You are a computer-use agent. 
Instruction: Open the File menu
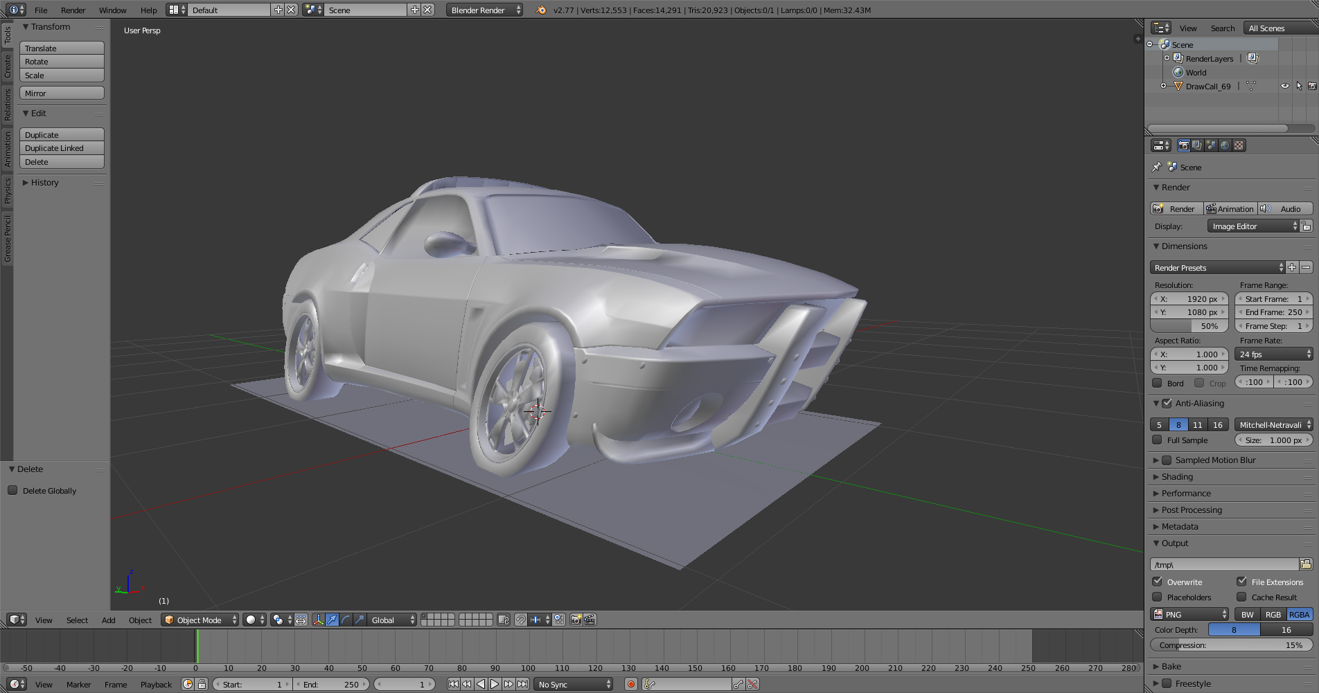(41, 10)
